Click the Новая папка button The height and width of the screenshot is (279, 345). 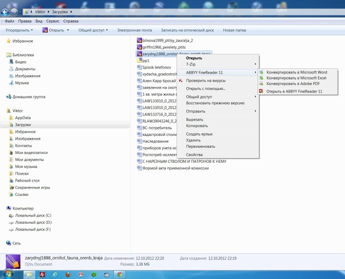tap(234, 30)
